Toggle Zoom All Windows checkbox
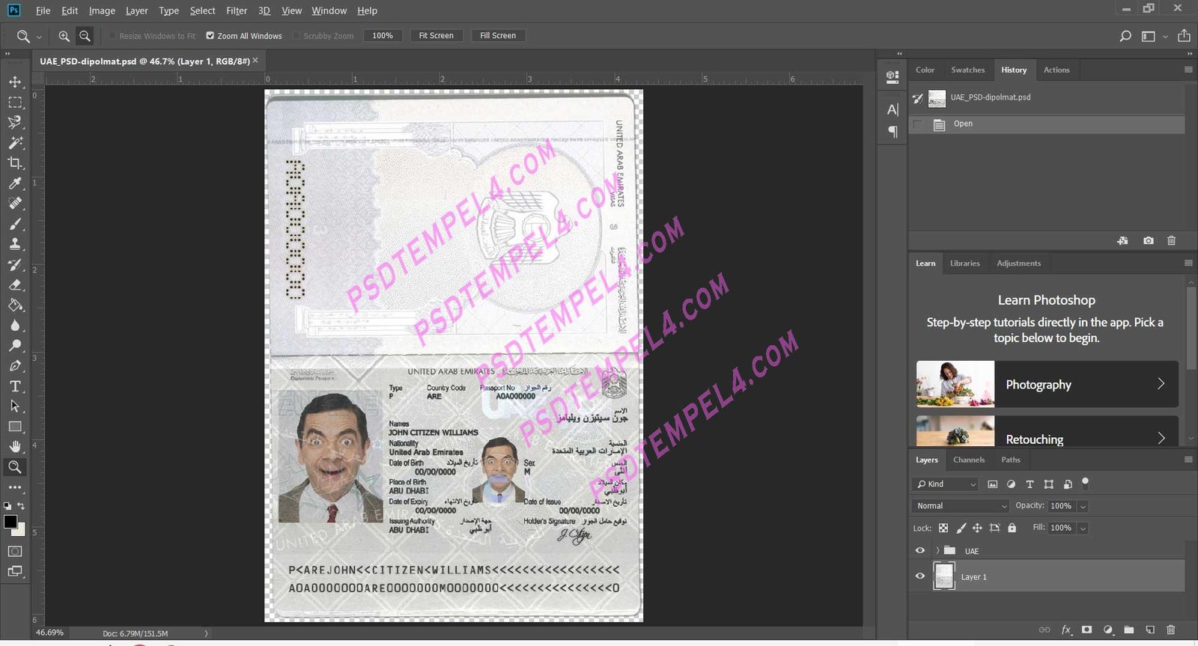 (x=210, y=36)
